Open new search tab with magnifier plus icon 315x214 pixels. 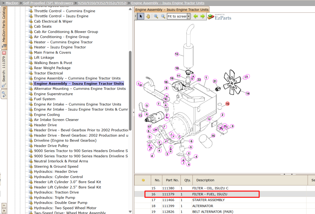point(4,94)
